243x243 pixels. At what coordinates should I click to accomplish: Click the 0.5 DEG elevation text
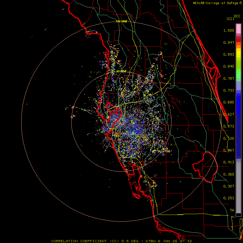tap(130, 241)
